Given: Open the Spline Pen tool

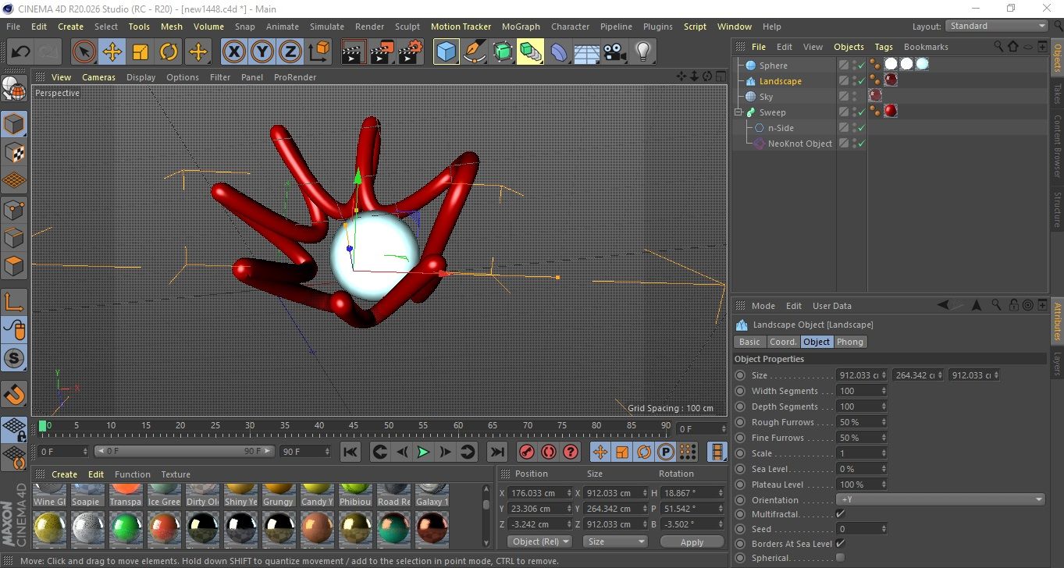Looking at the screenshot, I should click(474, 52).
